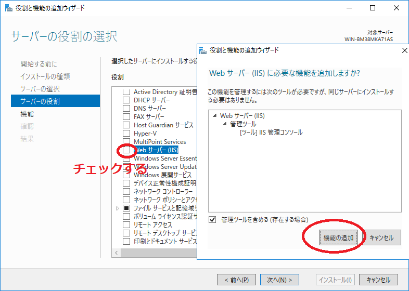The height and width of the screenshot is (291, 409).
Task: Click the < 前へ(P) button
Action: [236, 280]
